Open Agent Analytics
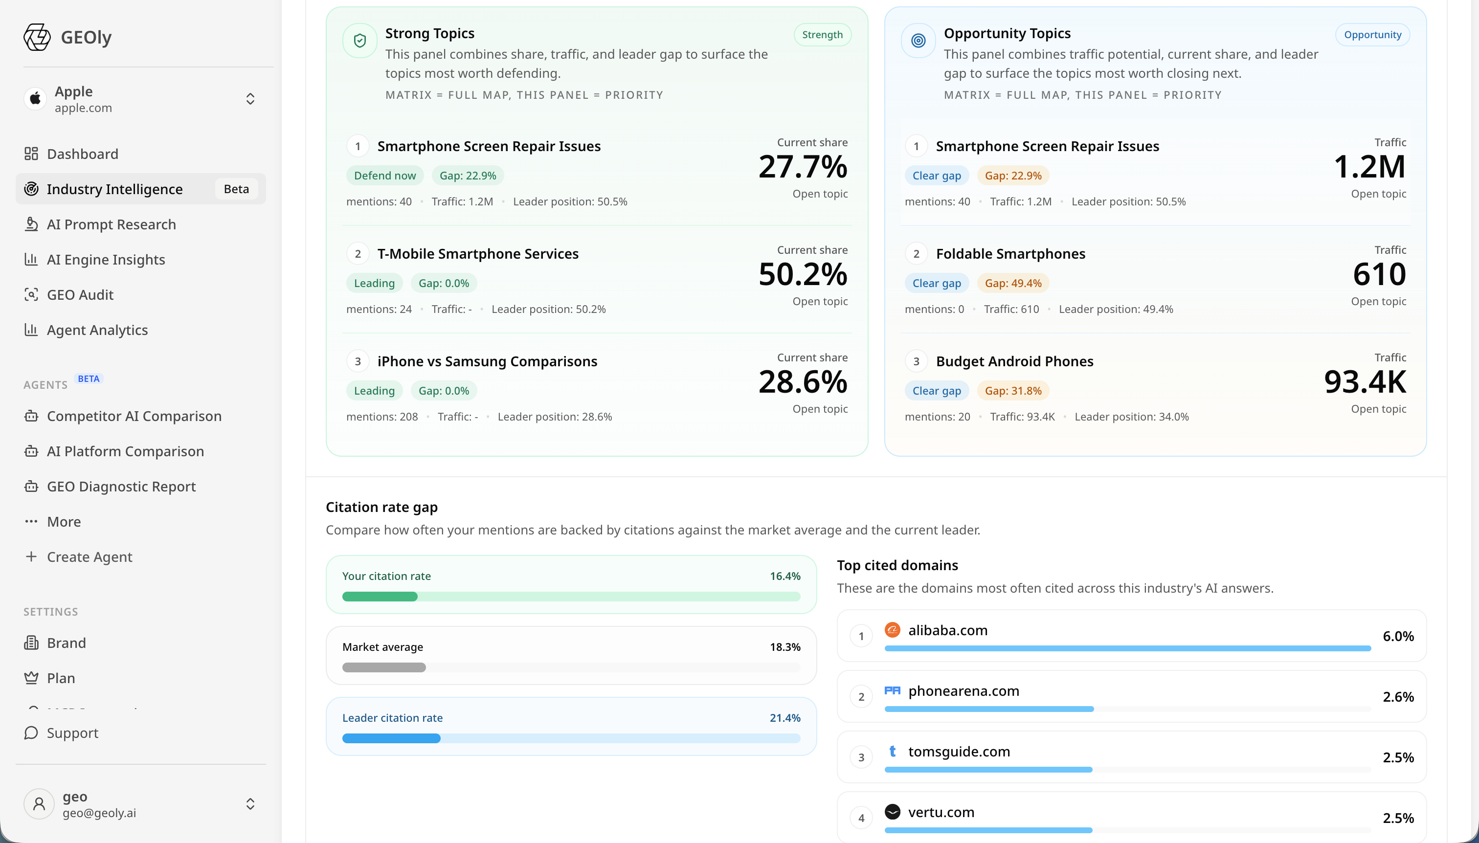The height and width of the screenshot is (843, 1479). (x=141, y=330)
